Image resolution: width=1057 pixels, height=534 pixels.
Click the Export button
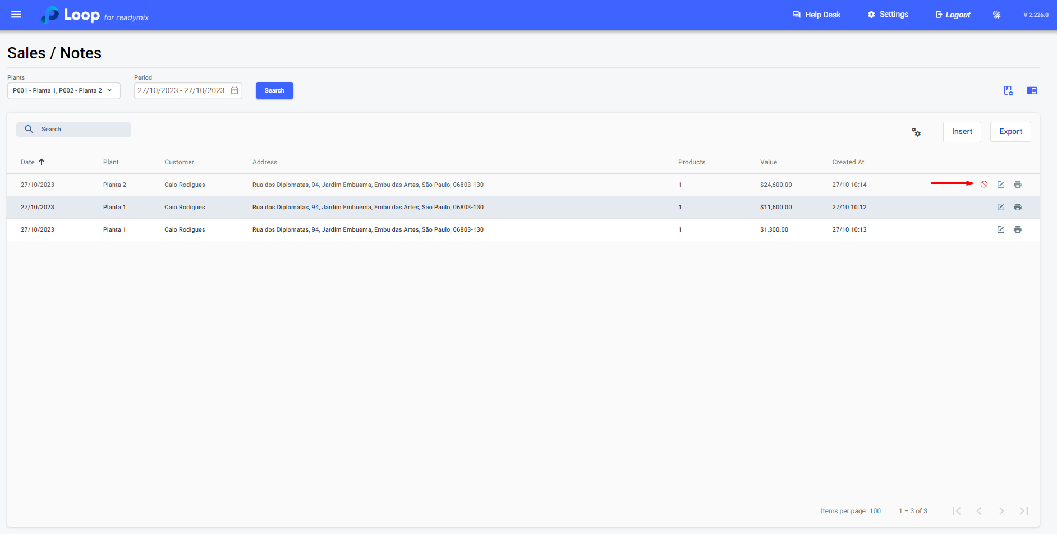1010,132
